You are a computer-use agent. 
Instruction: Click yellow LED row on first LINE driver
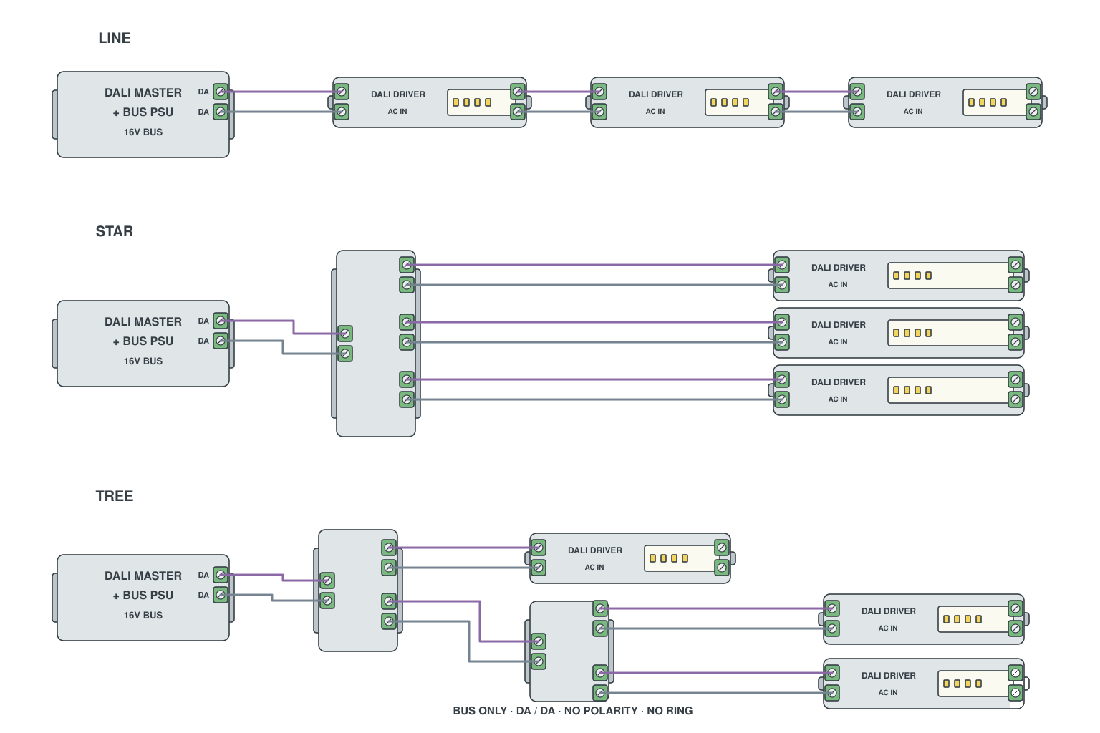472,102
